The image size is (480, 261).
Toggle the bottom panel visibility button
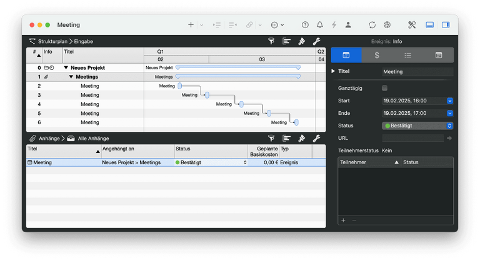[429, 25]
